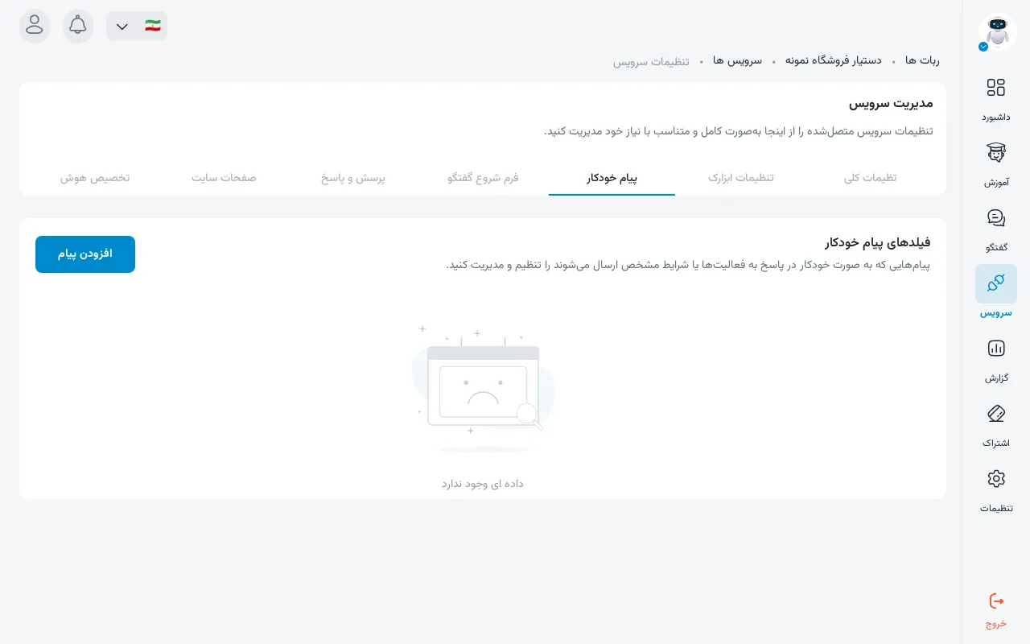Open notifications bell icon

pyautogui.click(x=78, y=26)
